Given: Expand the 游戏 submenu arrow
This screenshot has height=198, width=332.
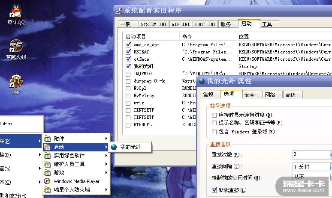Looking at the screenshot, I should [106, 173].
